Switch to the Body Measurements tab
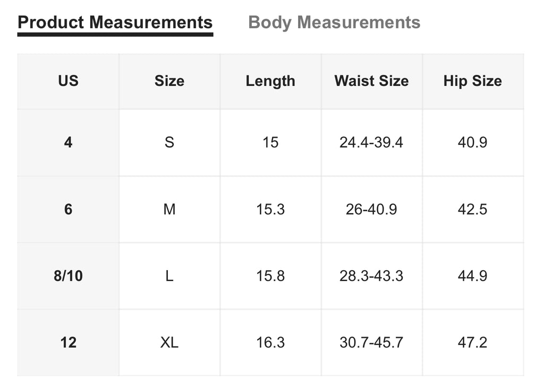 click(x=334, y=23)
